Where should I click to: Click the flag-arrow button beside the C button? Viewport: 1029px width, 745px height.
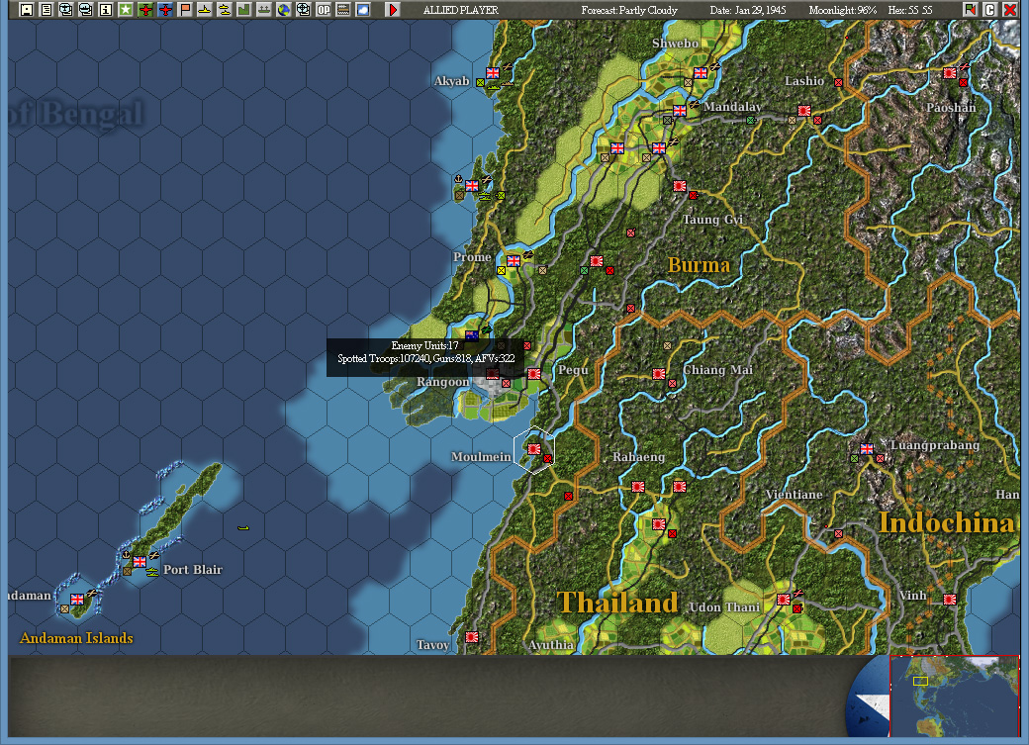pyautogui.click(x=970, y=9)
